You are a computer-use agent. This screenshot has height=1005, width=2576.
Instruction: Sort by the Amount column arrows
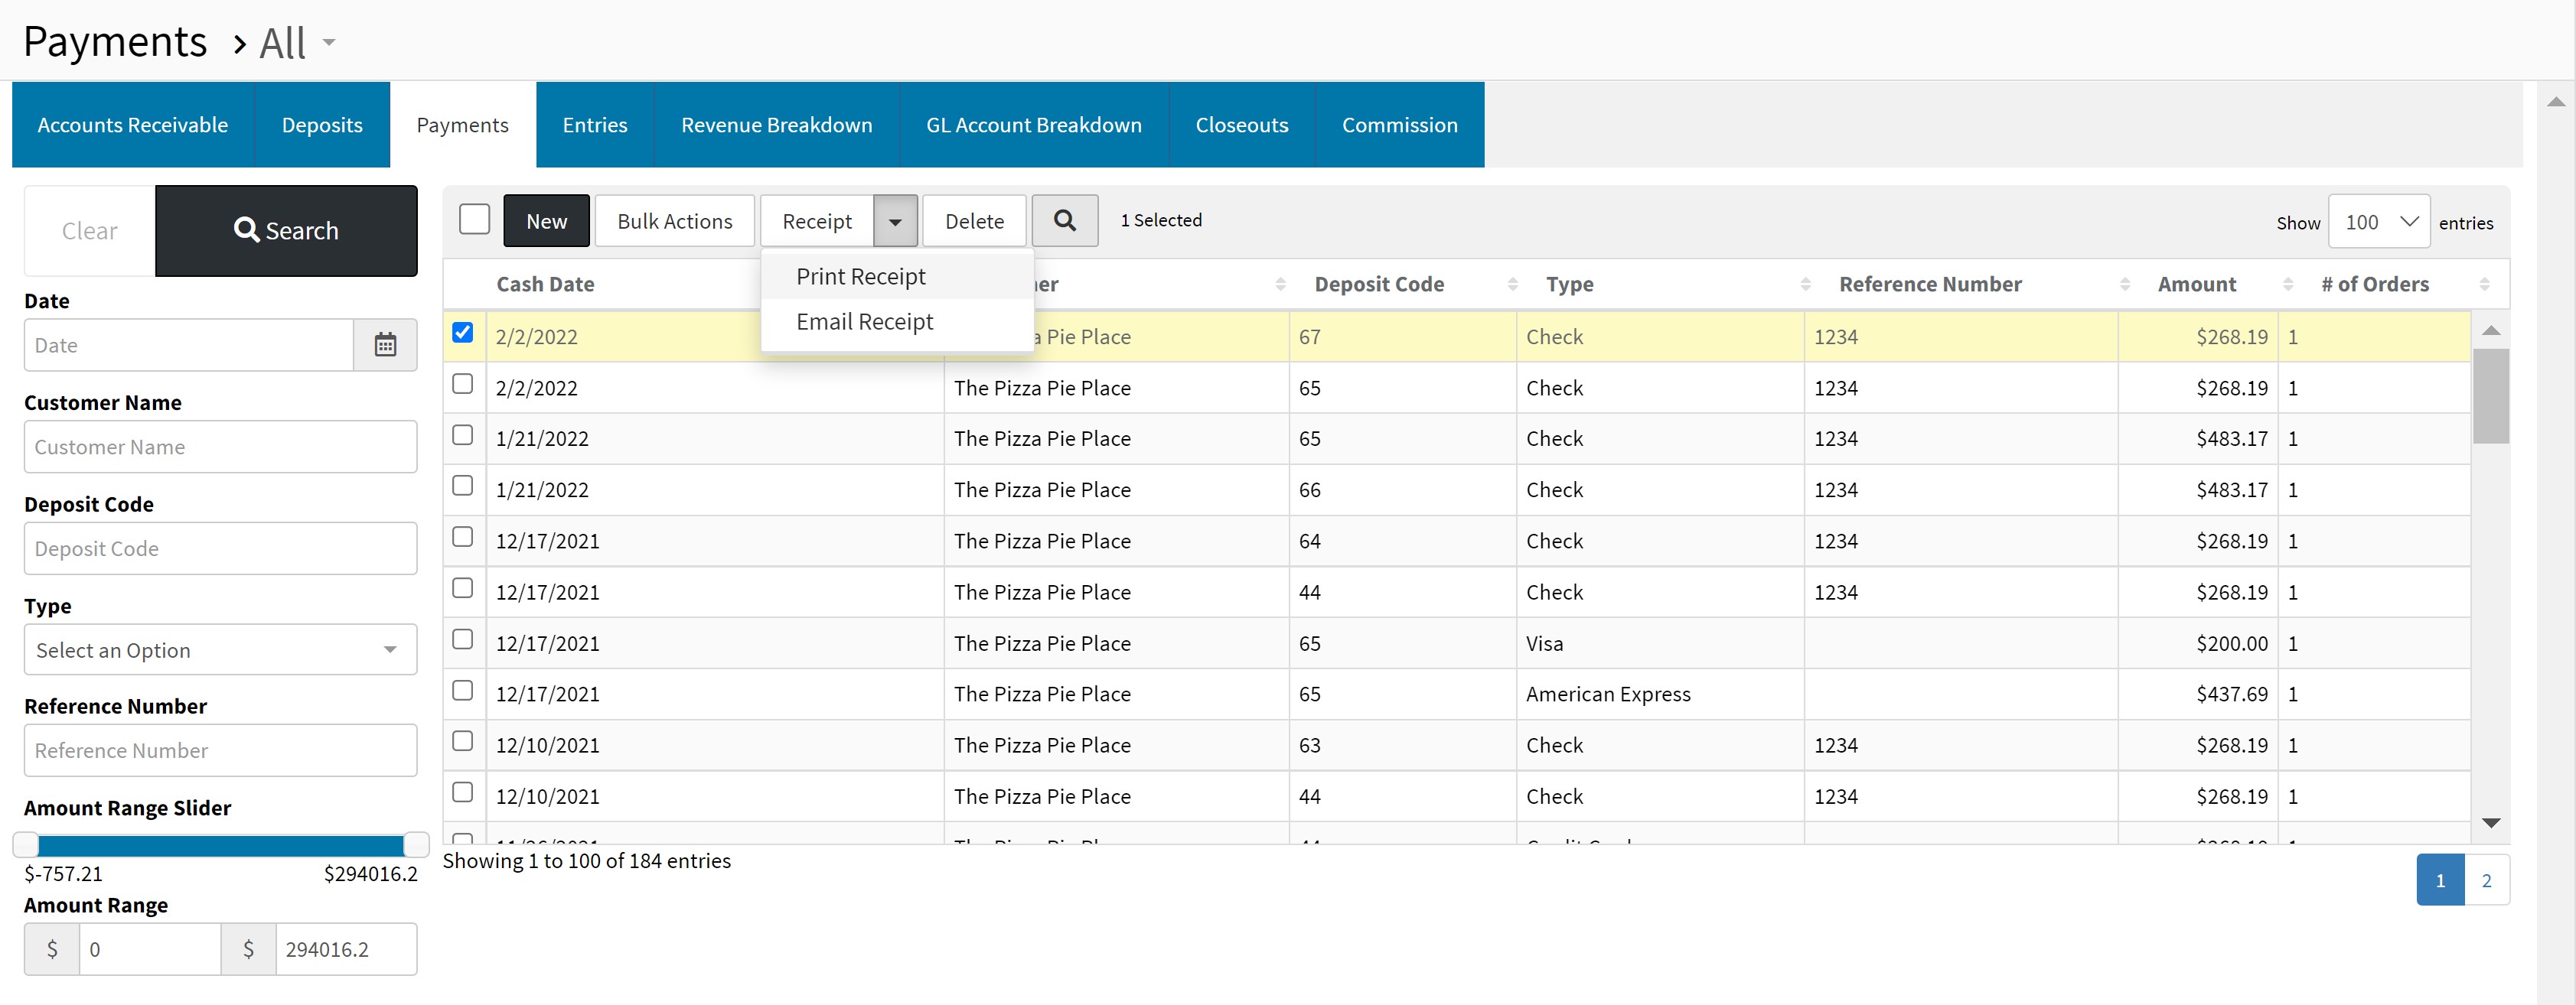[x=2287, y=285]
